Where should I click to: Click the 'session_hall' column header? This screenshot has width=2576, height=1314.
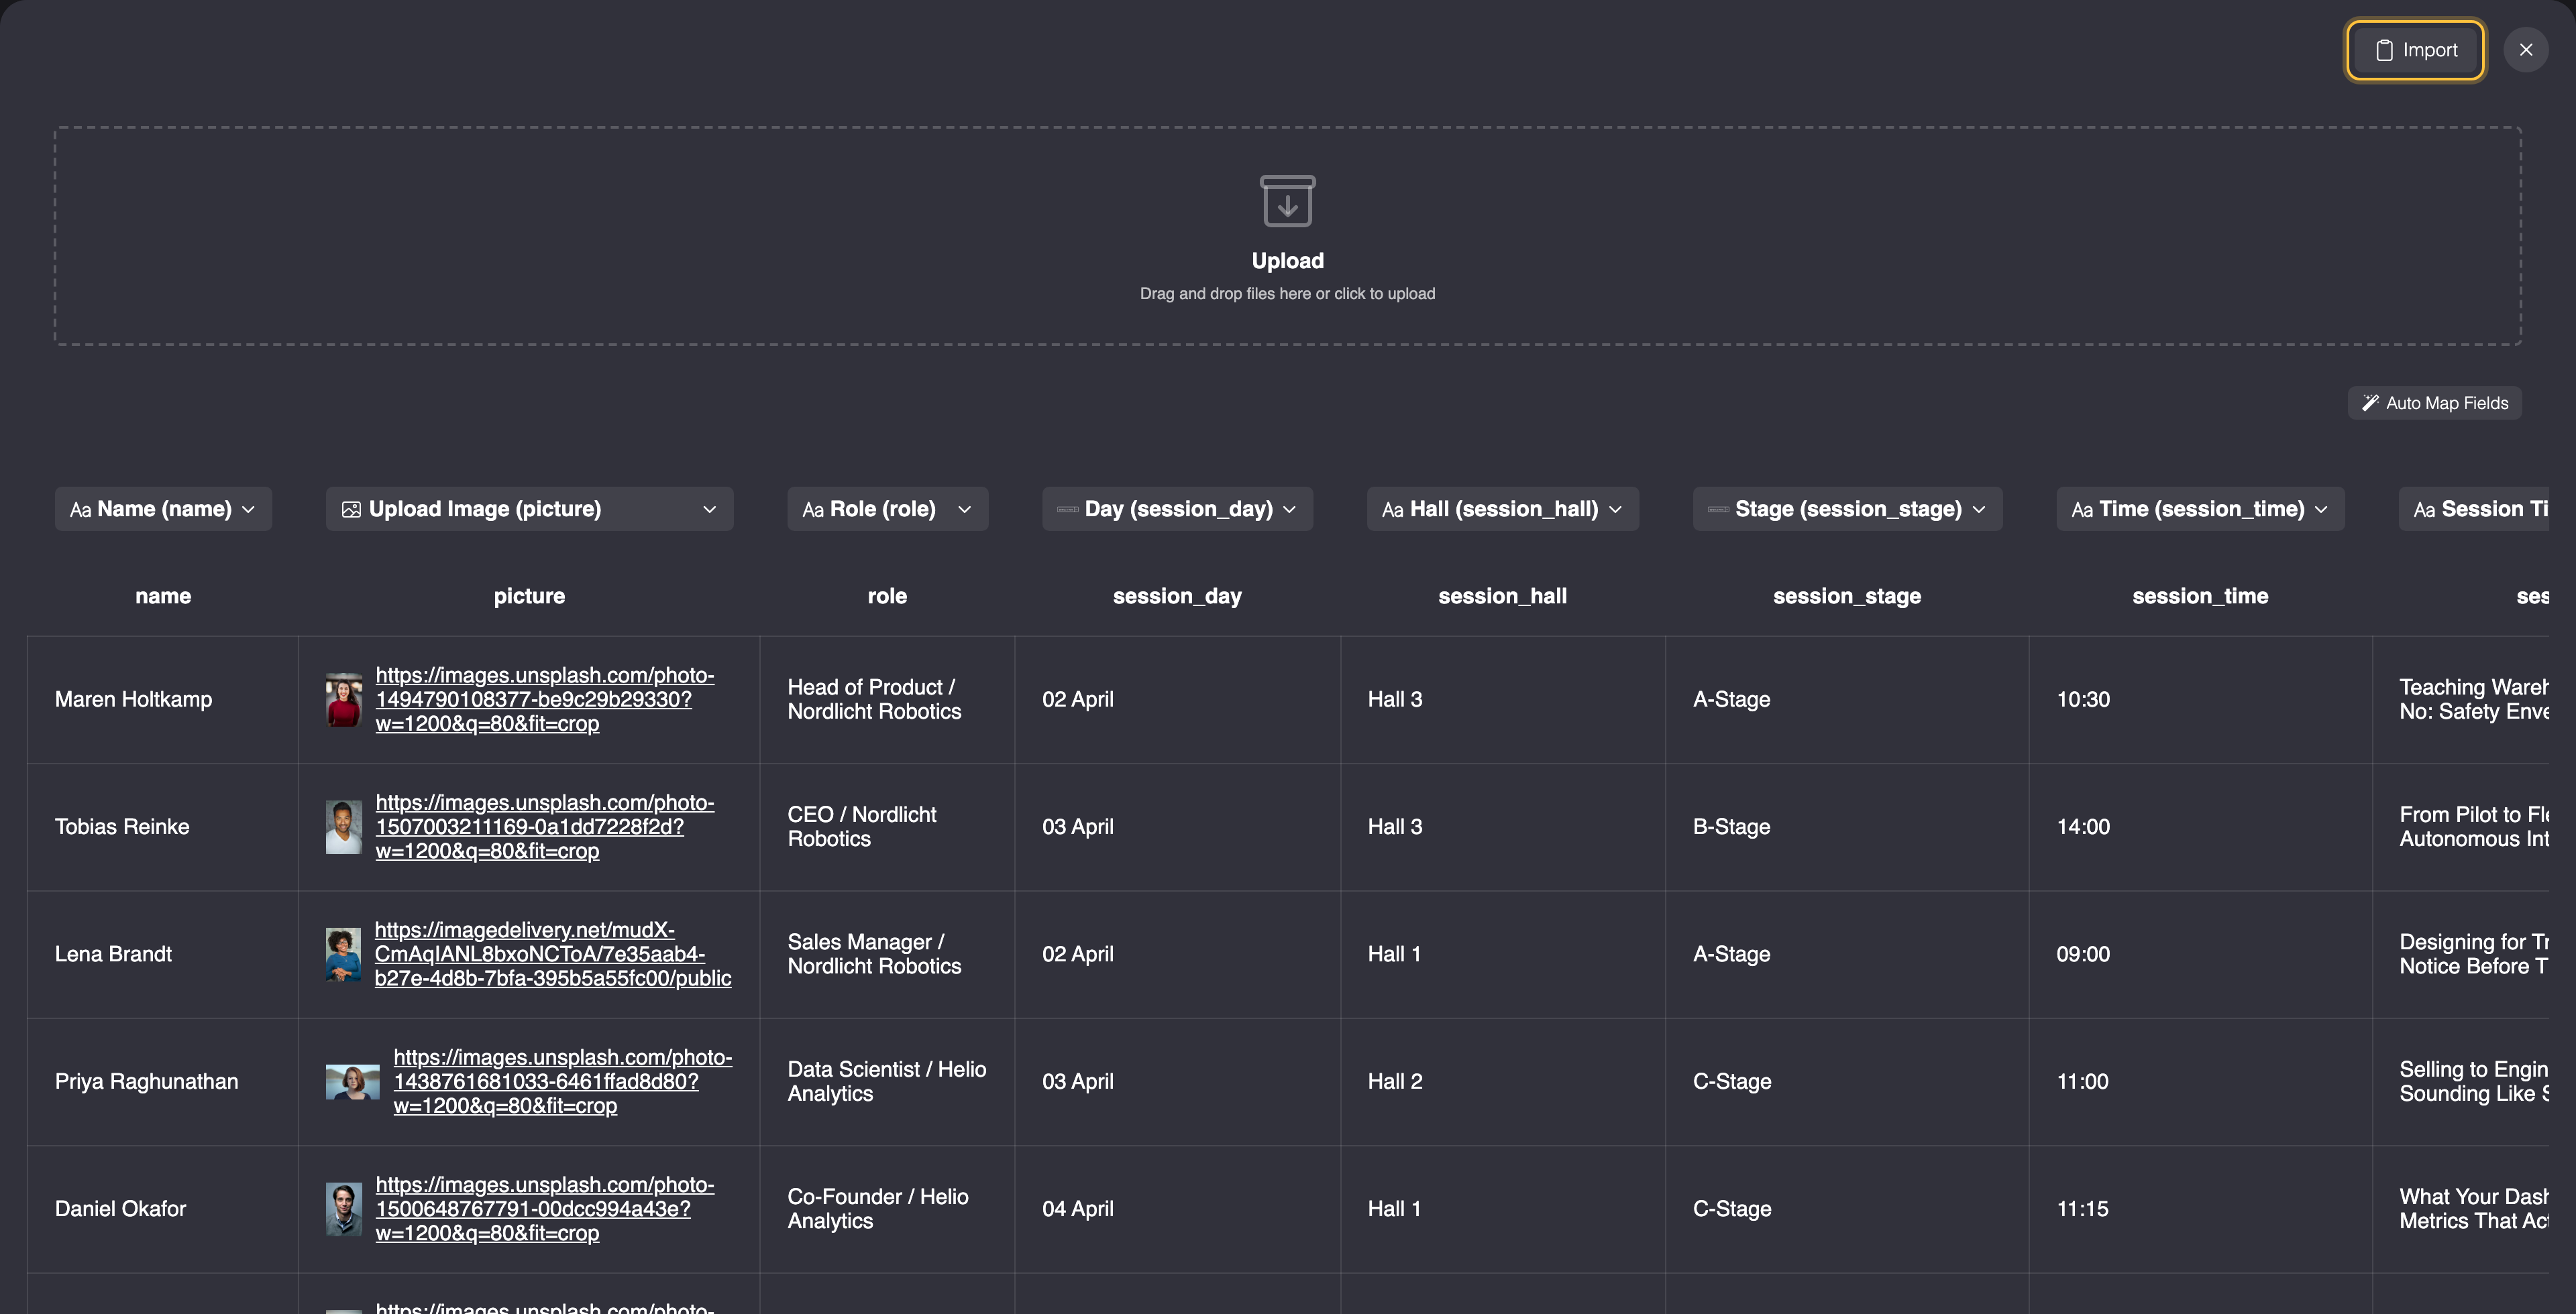tap(1502, 597)
